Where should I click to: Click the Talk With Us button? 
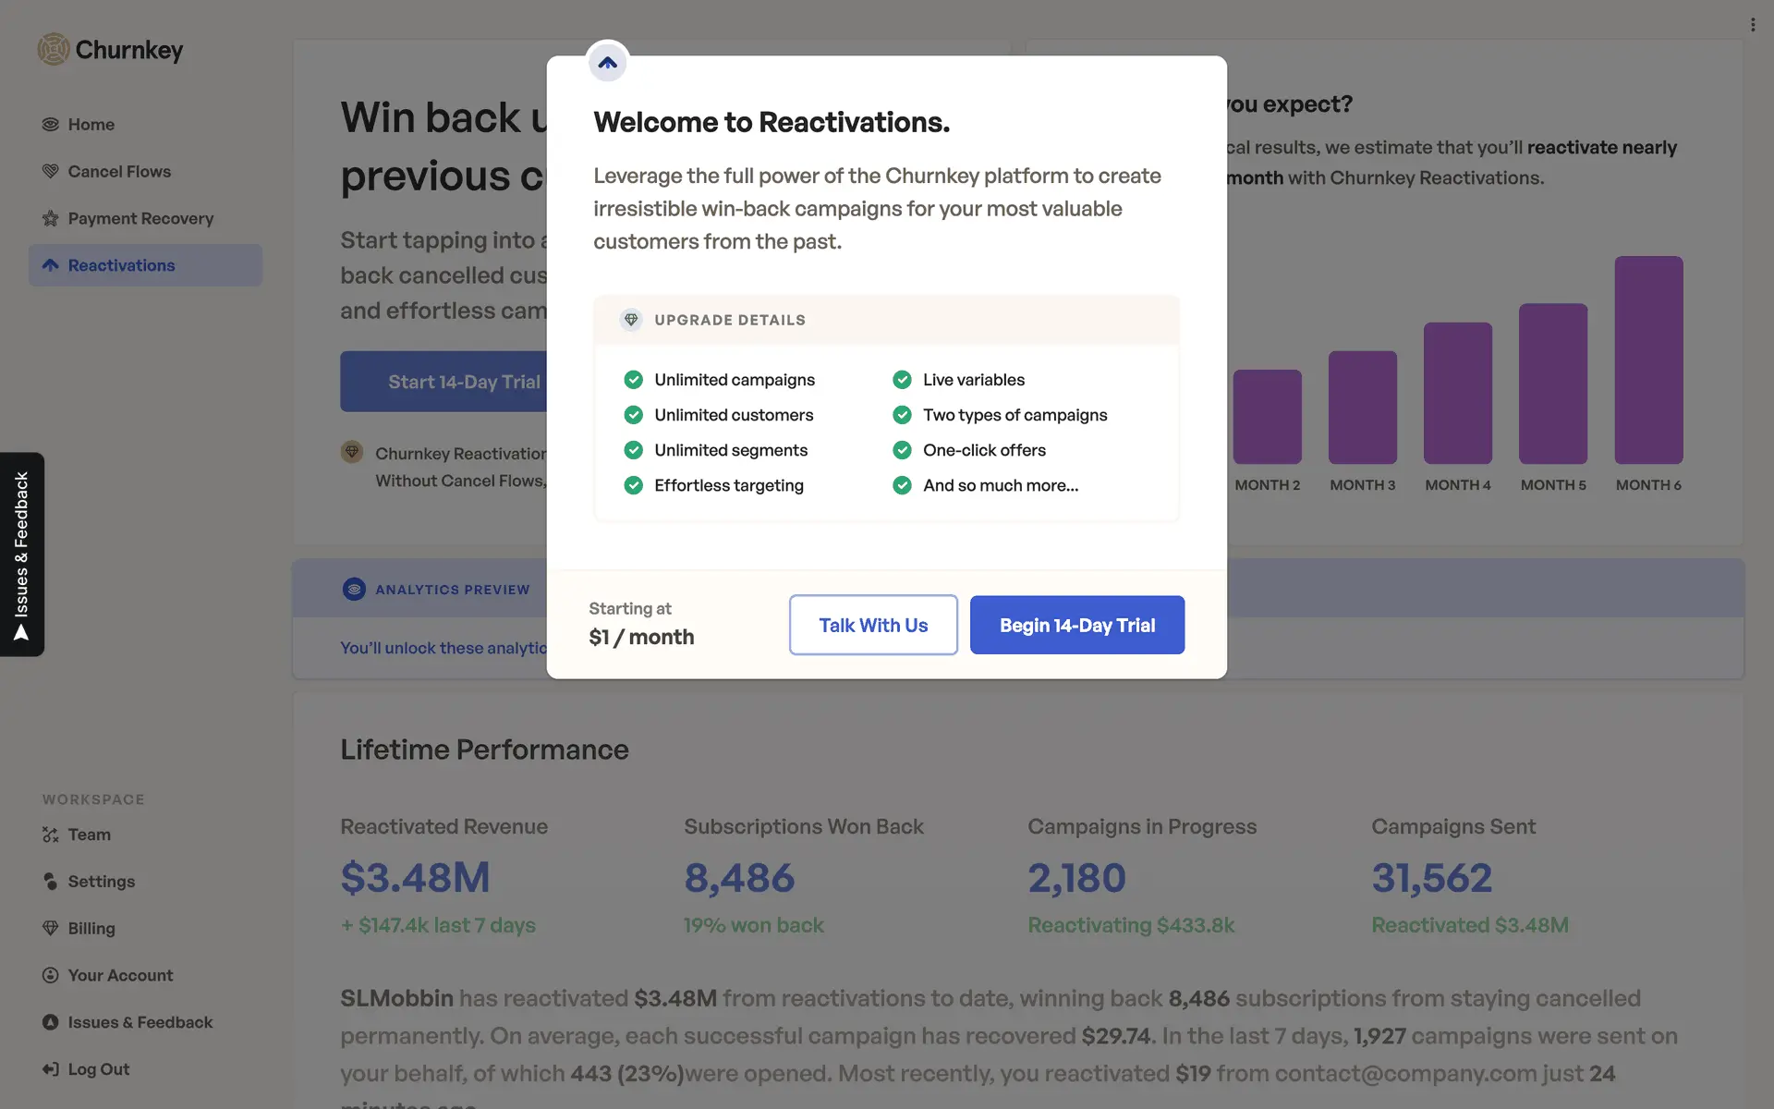pos(873,625)
